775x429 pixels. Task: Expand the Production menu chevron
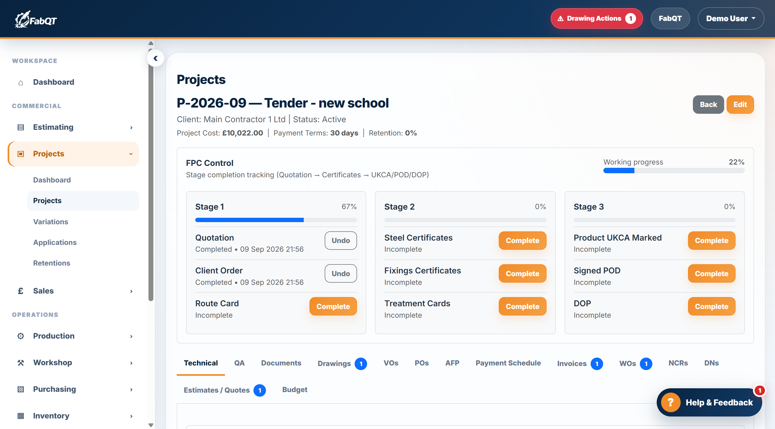[131, 336]
